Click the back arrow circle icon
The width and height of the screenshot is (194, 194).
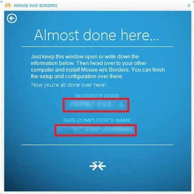coord(12,18)
